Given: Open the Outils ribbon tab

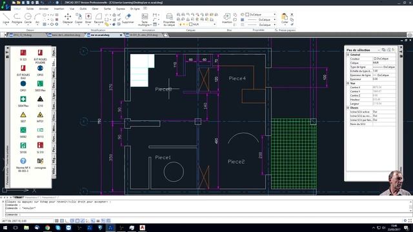Looking at the screenshot, I should coord(83,8).
